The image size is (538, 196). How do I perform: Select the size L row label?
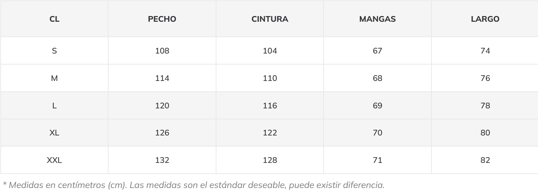tap(54, 106)
